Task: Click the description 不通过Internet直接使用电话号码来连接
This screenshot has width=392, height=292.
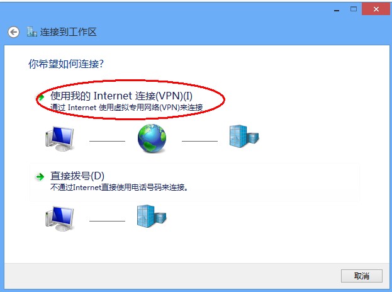Action: click(x=119, y=188)
